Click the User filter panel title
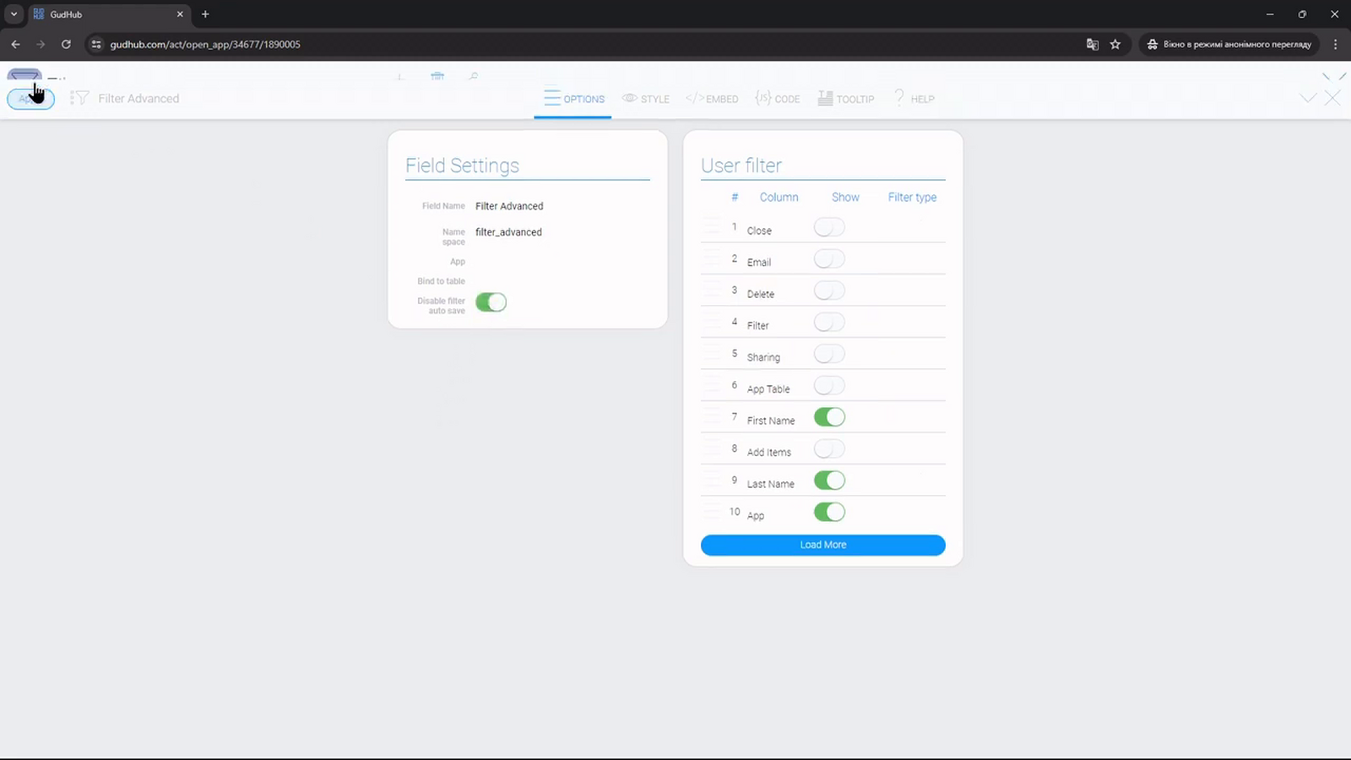 [741, 166]
